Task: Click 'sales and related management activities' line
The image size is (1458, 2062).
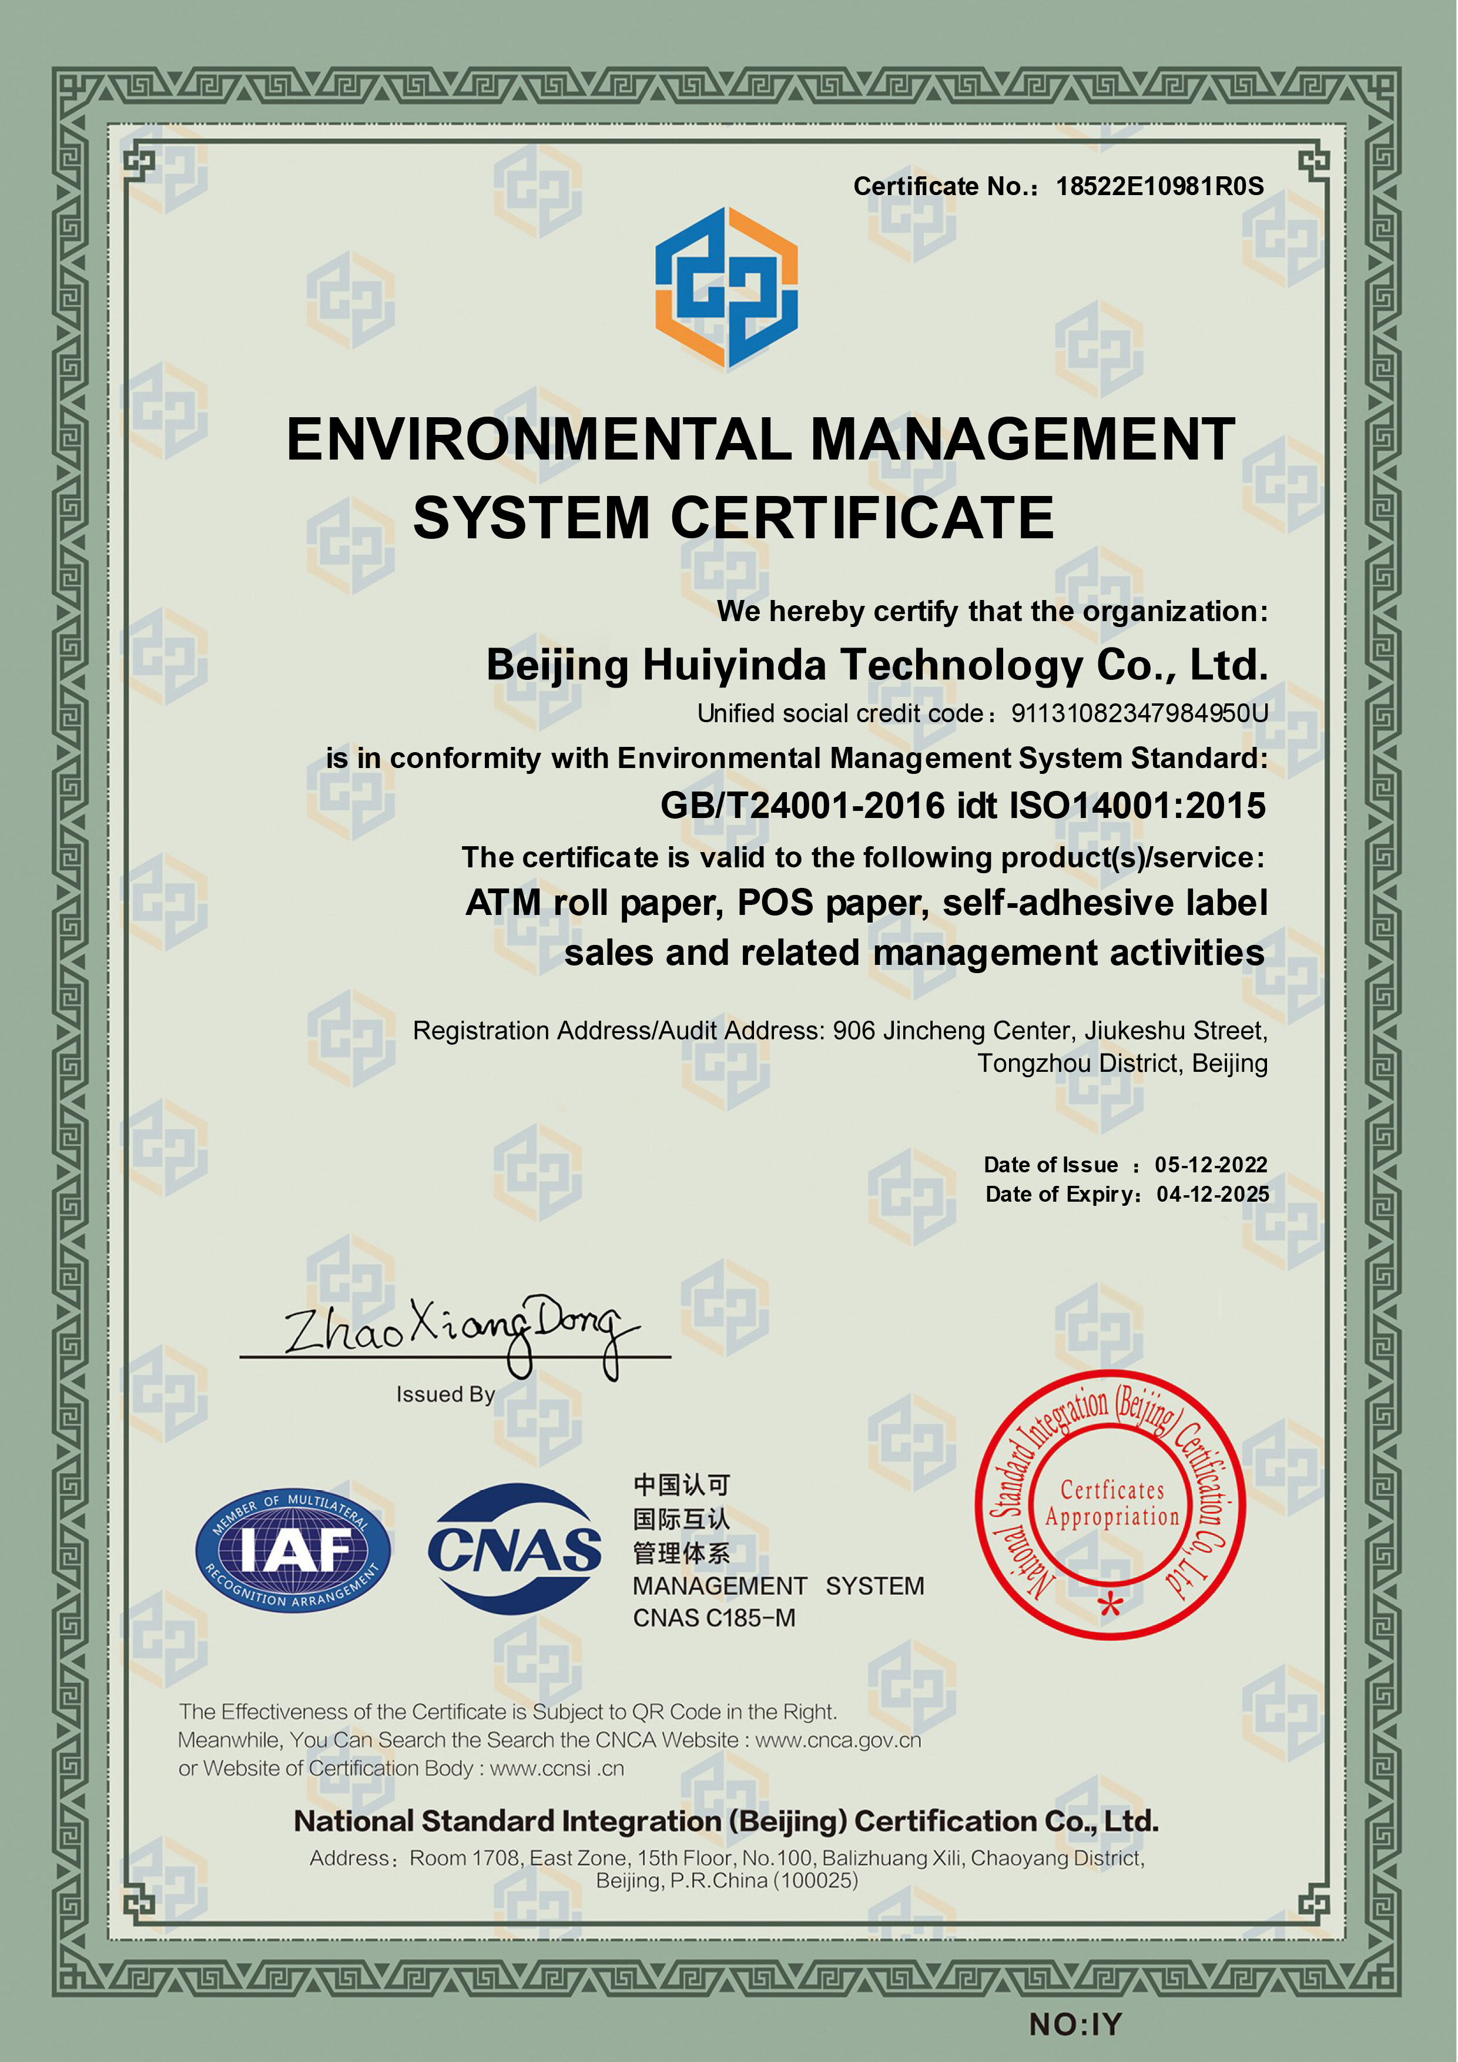Action: point(914,953)
